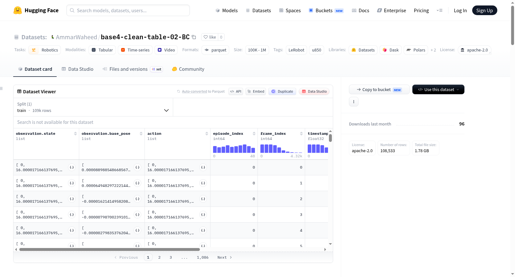Open Data Studio button in viewer header
The height and width of the screenshot is (277, 515).
tap(314, 91)
